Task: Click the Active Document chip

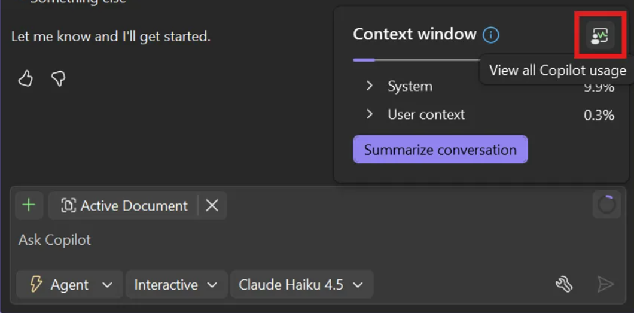Action: (124, 206)
